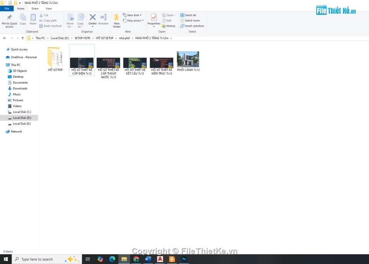Select Local Disk (C:) in navigation pane
The height and width of the screenshot is (264, 369).
pos(22,112)
